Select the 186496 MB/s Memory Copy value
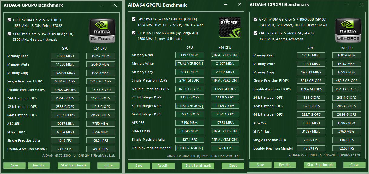Screen dimensions: 369x174 (x=65, y=73)
